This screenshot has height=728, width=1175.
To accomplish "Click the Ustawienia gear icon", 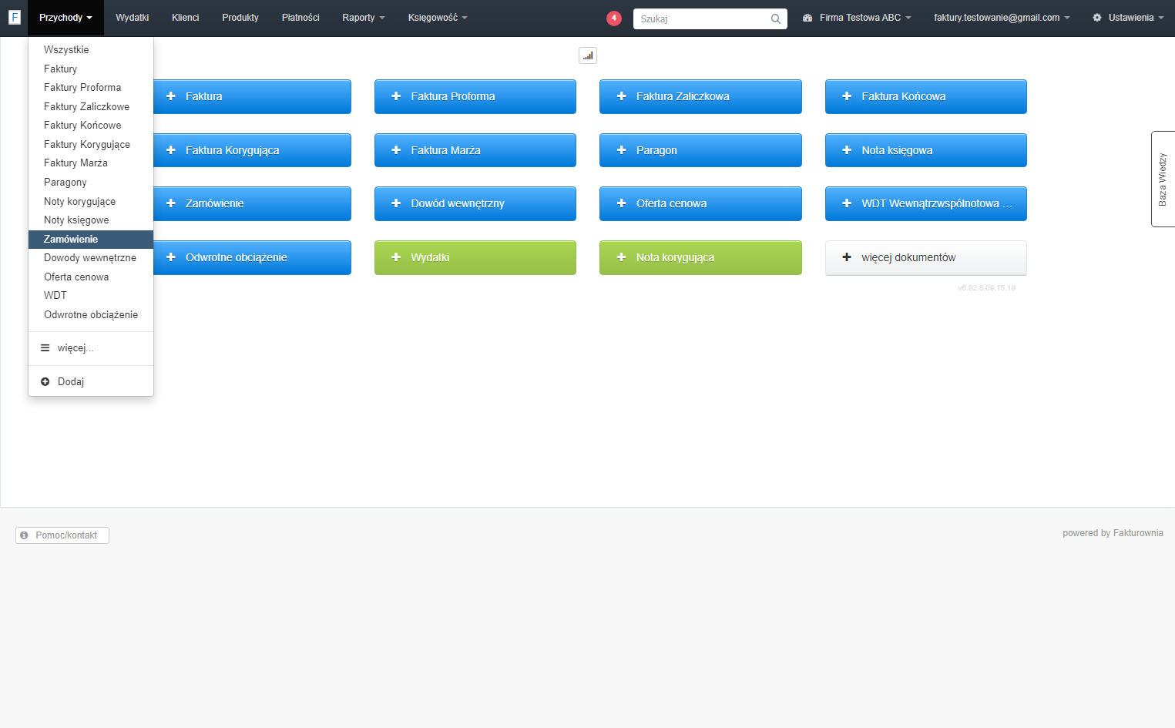I will 1097,18.
